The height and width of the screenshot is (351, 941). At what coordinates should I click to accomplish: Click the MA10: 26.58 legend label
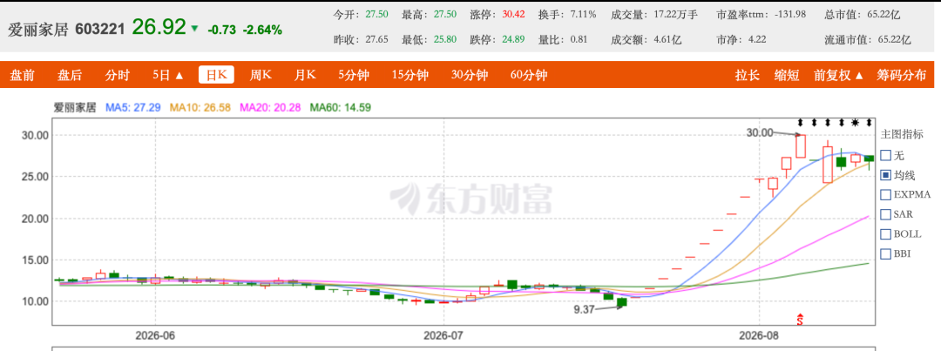(200, 108)
